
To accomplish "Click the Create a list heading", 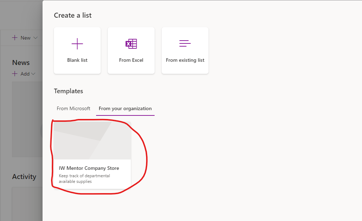I will click(x=73, y=16).
